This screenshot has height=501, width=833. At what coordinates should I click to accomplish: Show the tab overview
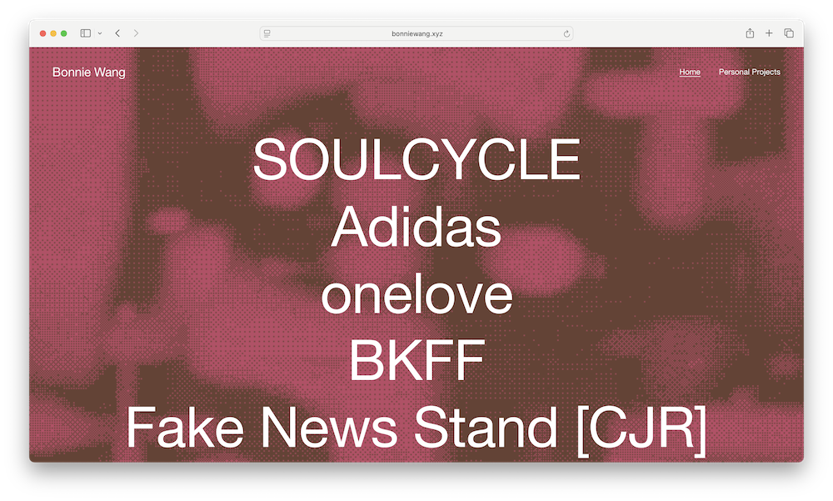coord(789,33)
